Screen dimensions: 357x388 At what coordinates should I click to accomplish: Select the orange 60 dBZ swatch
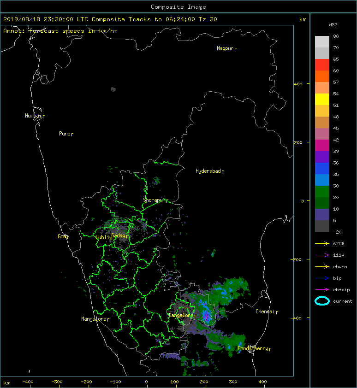(x=322, y=76)
